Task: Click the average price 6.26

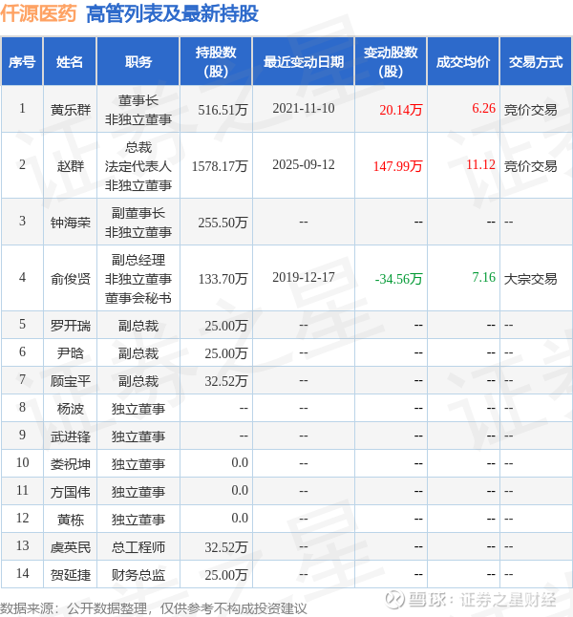Action: click(483, 108)
